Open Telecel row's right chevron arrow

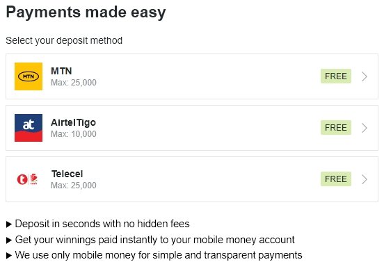[x=365, y=179]
